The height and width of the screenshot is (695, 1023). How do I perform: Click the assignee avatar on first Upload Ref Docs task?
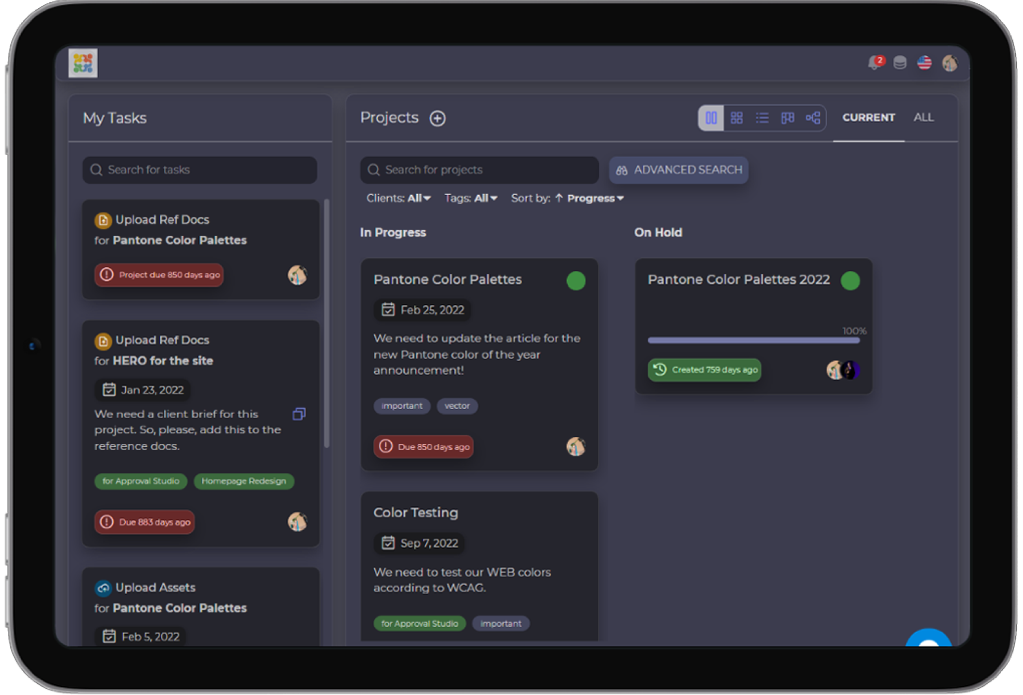point(297,275)
